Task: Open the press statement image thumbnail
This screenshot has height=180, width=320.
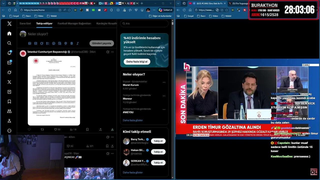Action: tap(54, 91)
